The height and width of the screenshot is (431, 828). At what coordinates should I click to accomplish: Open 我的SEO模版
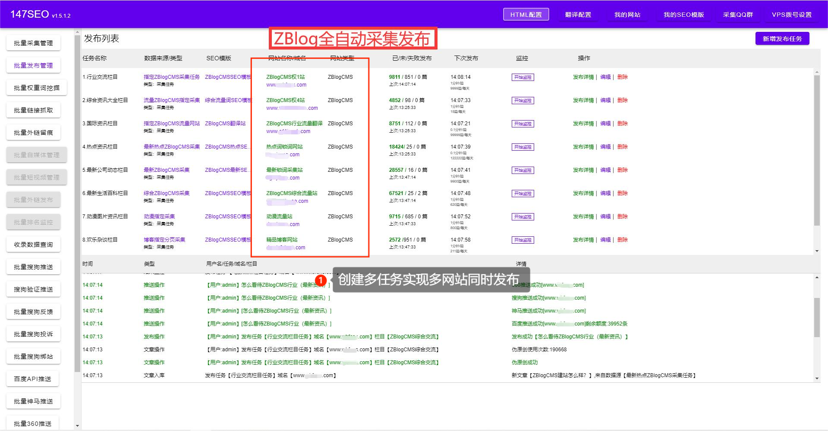tap(684, 15)
